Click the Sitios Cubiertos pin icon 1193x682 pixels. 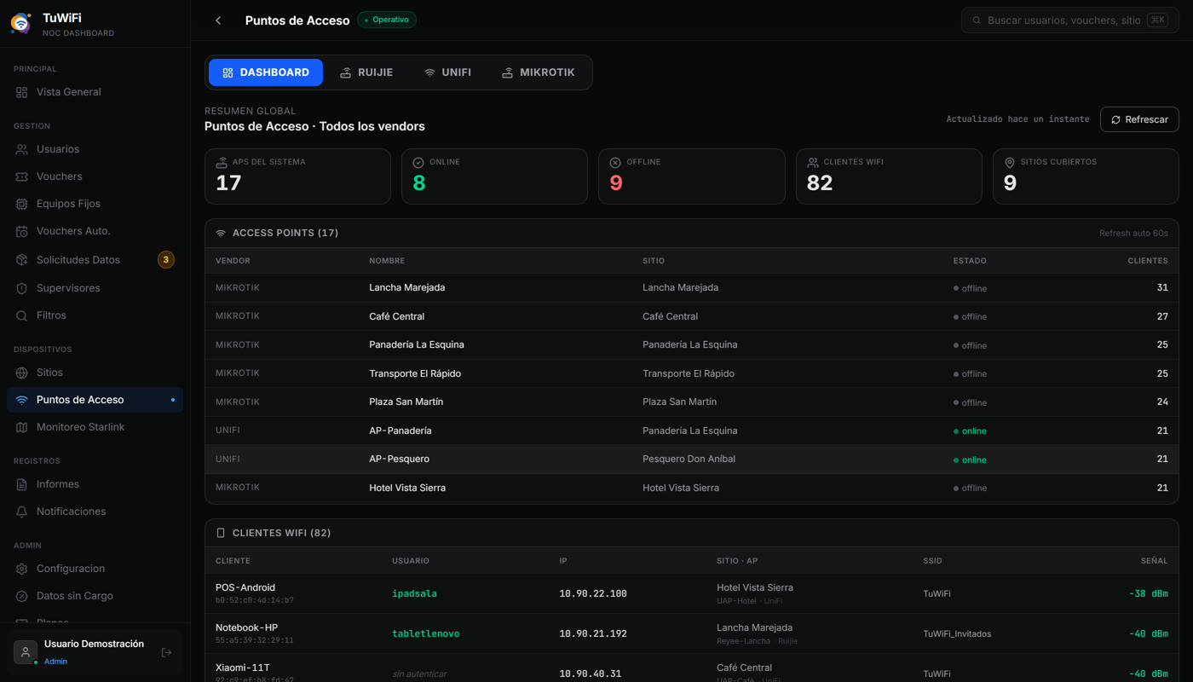pyautogui.click(x=1010, y=162)
